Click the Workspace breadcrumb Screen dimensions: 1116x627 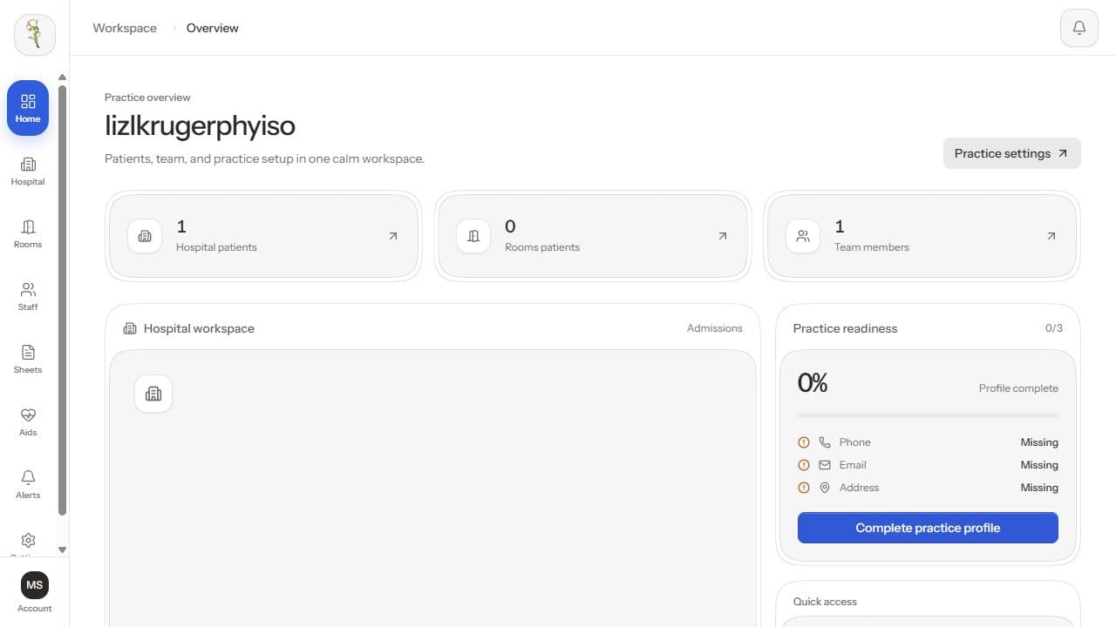pyautogui.click(x=125, y=28)
